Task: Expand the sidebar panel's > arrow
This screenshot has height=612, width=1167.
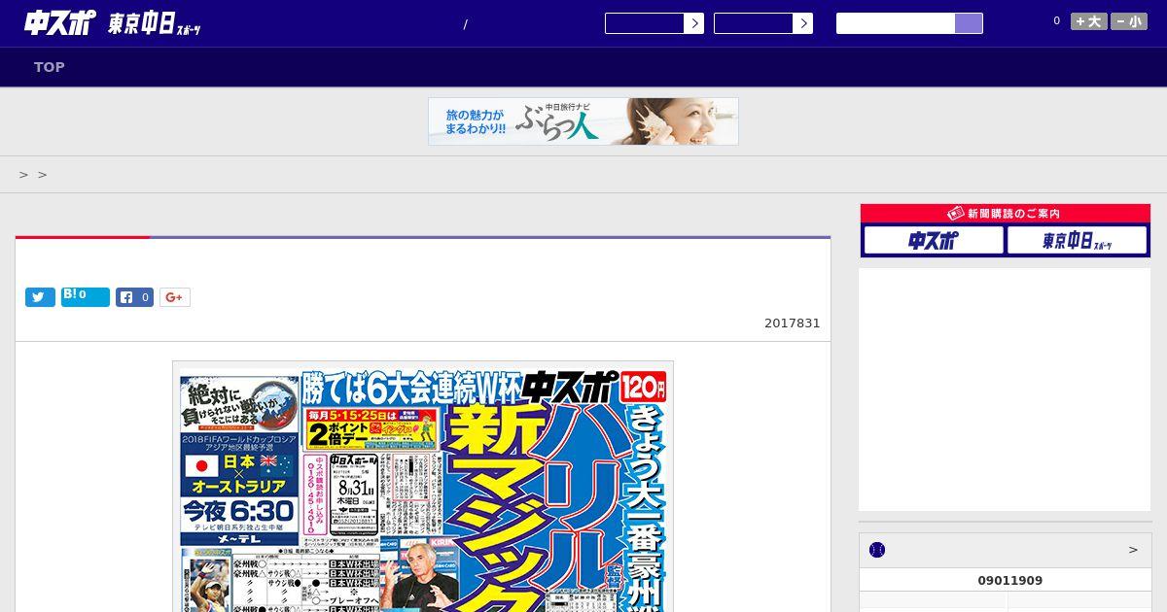Action: pos(1133,550)
